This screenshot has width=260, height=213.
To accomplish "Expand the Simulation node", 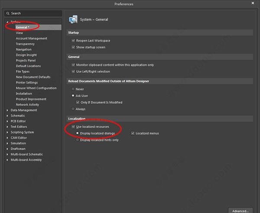I will click(x=7, y=143).
